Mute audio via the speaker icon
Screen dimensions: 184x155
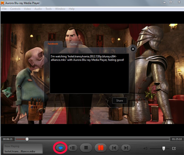[x=145, y=149]
